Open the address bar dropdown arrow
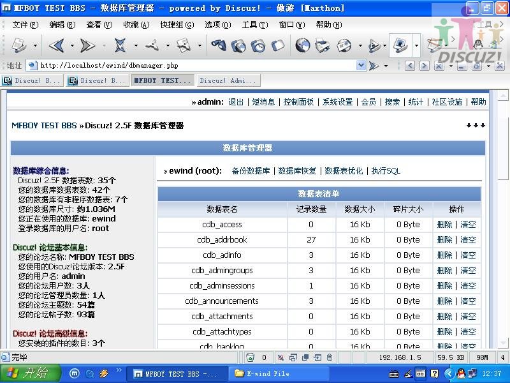This screenshot has width=510, height=383. click(361, 66)
